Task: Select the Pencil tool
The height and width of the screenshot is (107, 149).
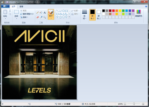Action: tap(38, 12)
